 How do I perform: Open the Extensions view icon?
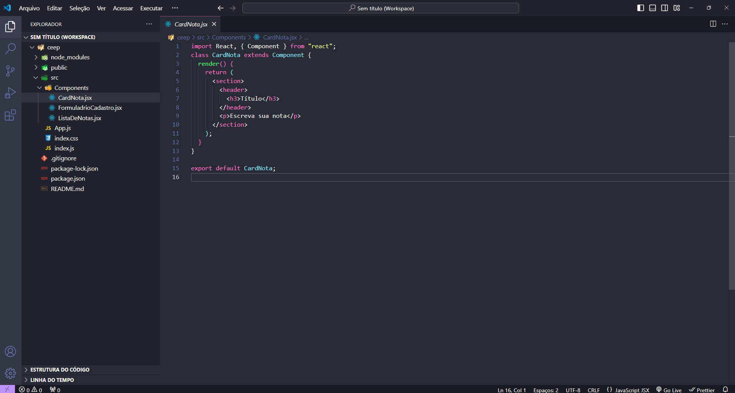(x=10, y=115)
